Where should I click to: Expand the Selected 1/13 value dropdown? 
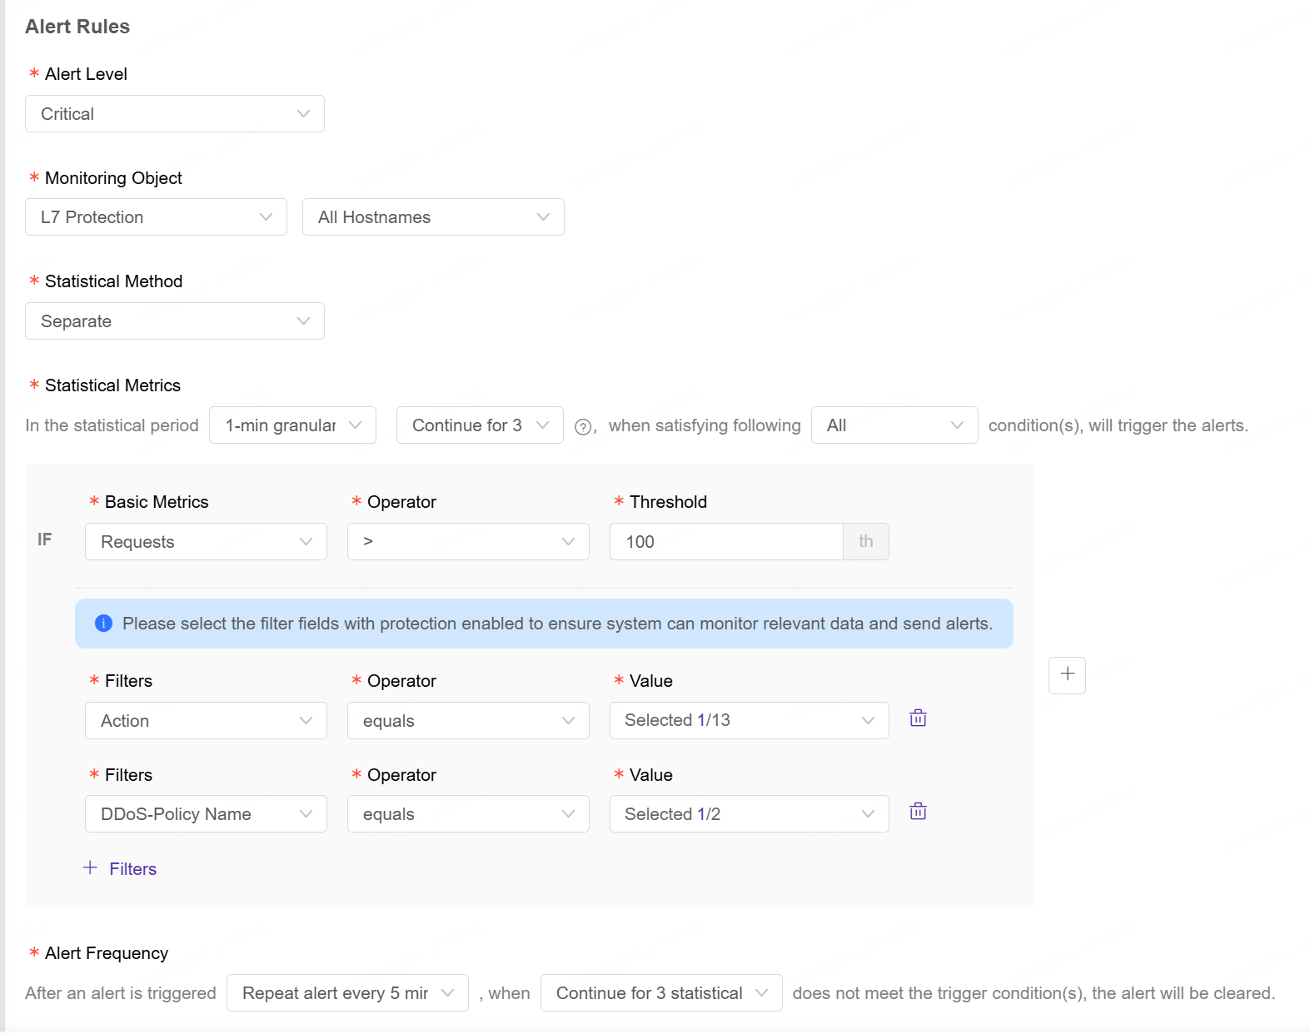(x=749, y=721)
